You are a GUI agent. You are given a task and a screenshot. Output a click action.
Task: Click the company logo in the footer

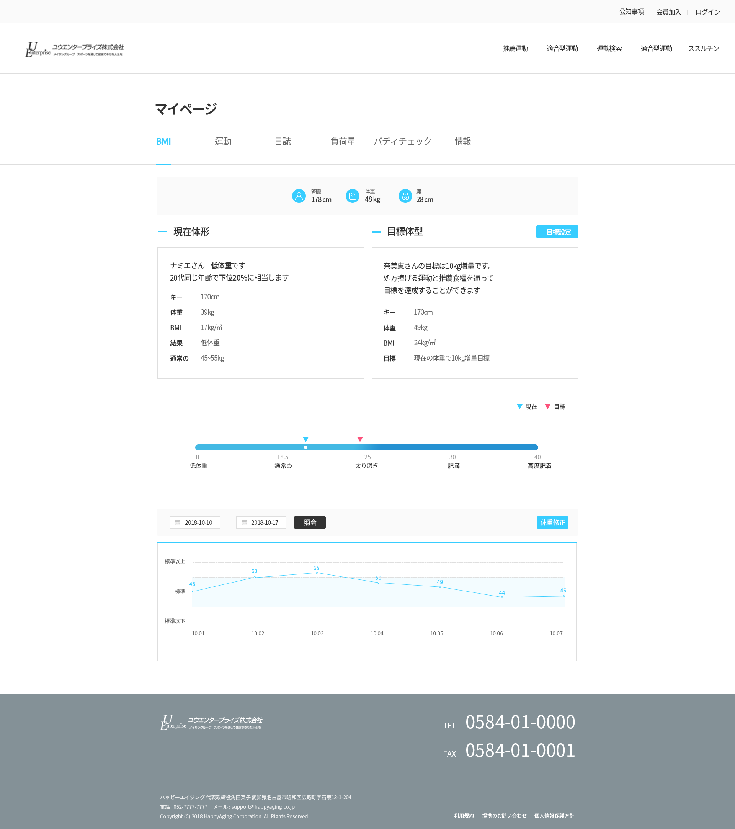(x=211, y=723)
